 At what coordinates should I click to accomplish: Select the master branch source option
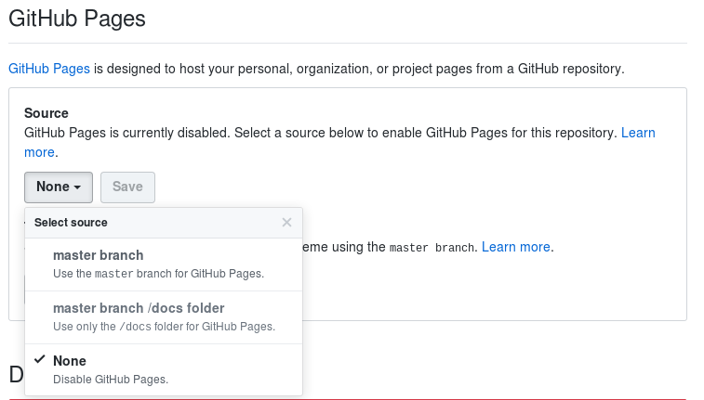pos(98,255)
